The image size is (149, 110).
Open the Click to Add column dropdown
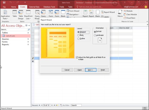pyautogui.click(x=132, y=28)
